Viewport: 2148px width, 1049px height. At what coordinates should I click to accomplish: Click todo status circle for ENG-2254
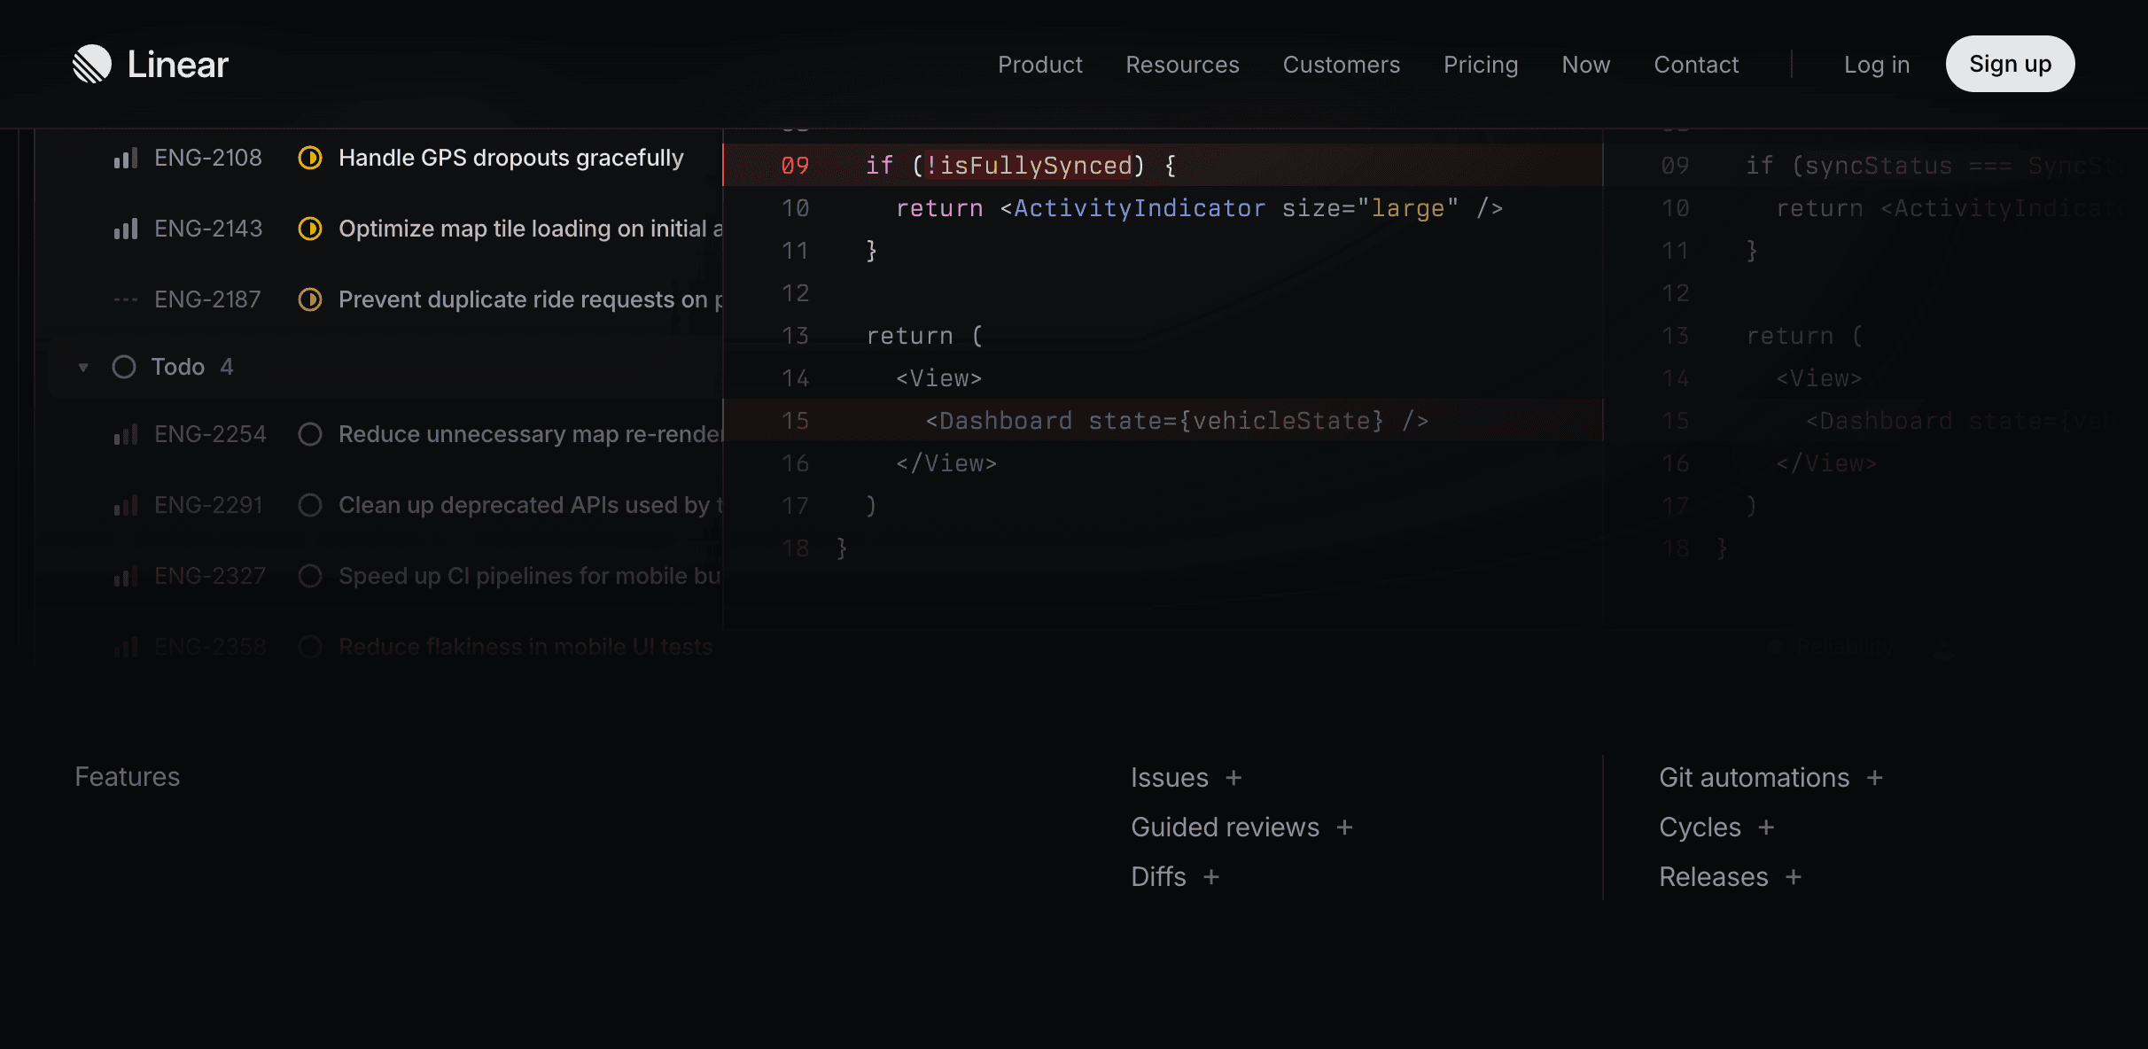tap(310, 434)
